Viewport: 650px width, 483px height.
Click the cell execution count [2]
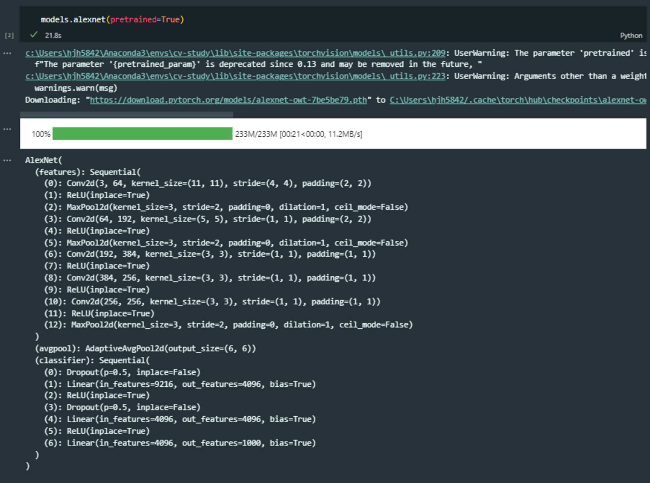[x=9, y=35]
